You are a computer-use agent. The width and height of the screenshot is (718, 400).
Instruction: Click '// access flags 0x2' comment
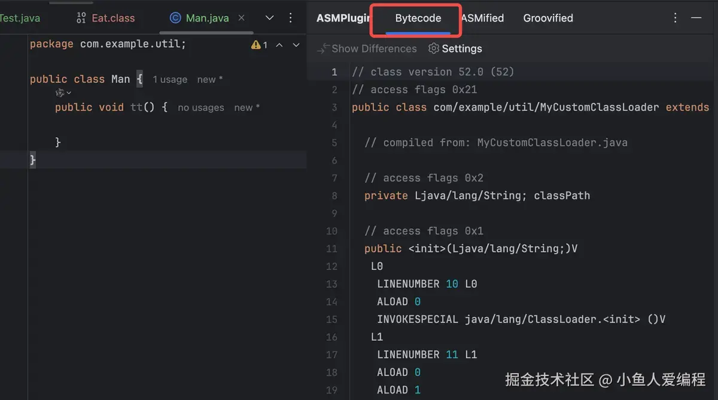[424, 178]
